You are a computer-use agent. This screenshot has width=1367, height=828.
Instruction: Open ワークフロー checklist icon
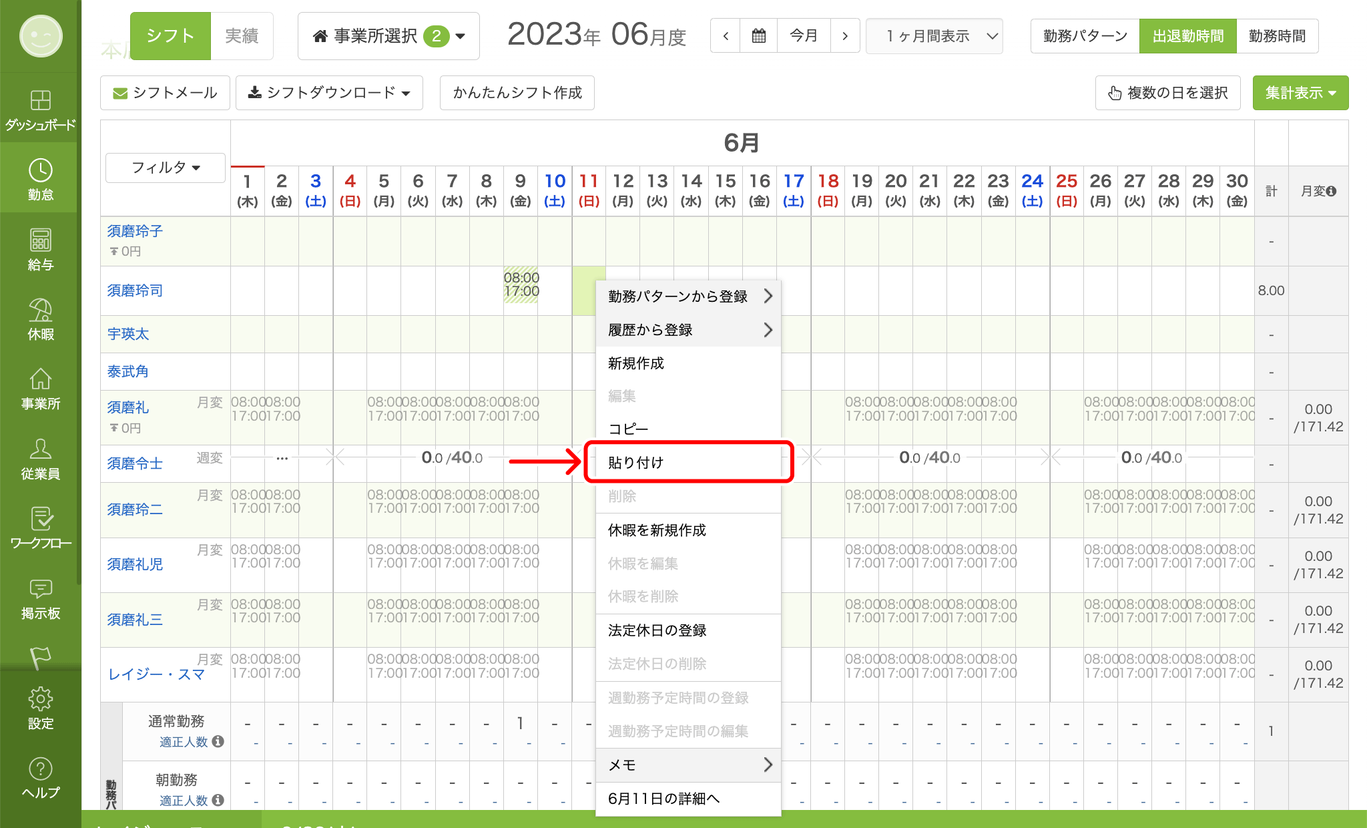(40, 520)
